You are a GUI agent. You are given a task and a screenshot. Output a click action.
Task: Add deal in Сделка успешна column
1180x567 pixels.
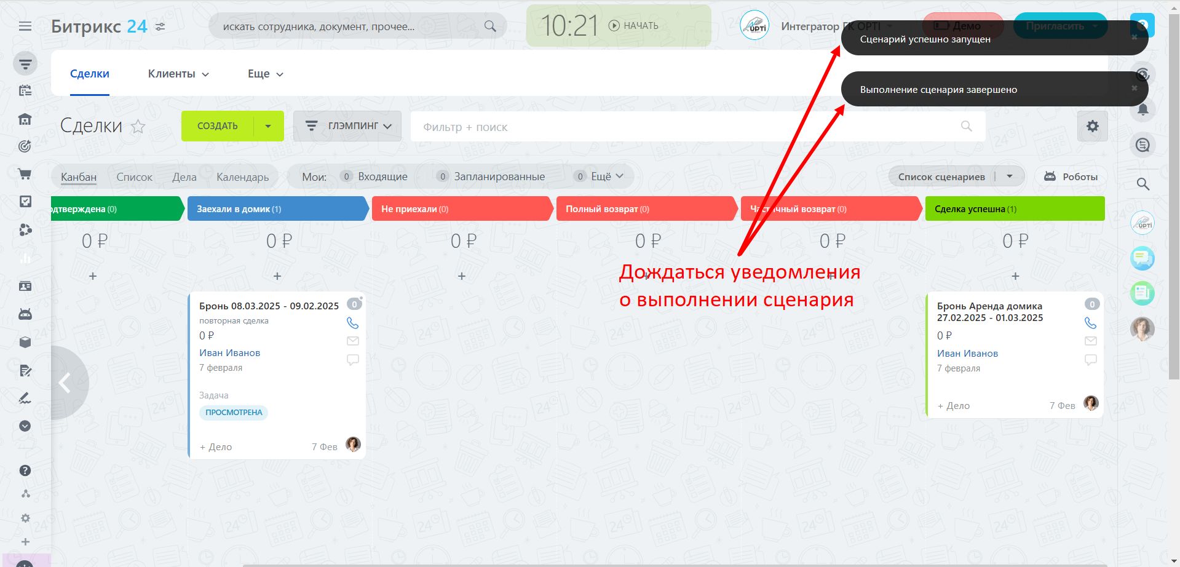pos(1015,276)
